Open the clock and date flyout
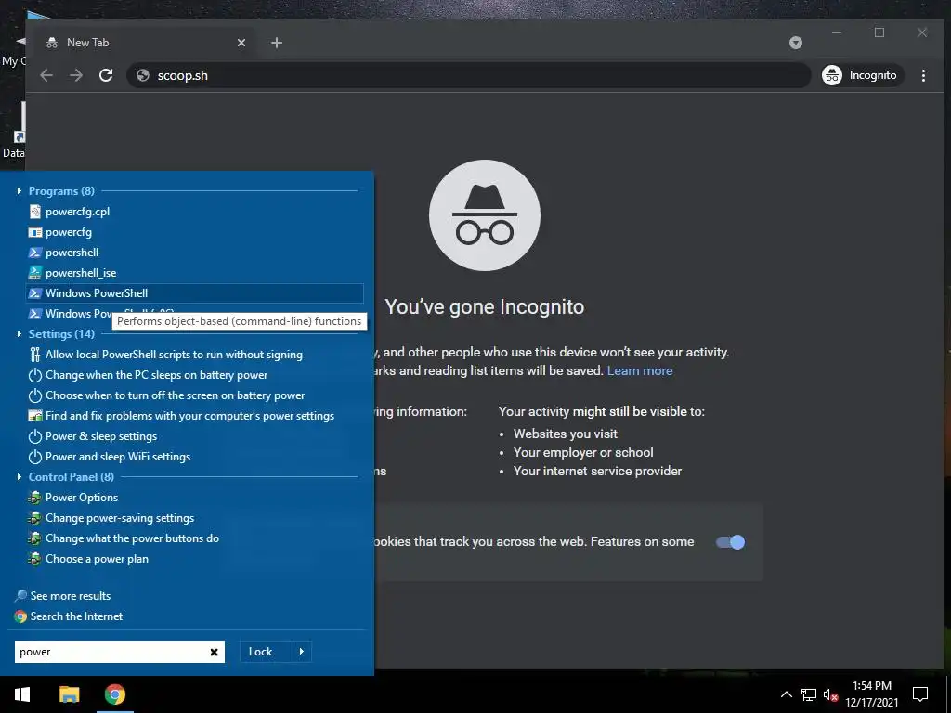This screenshot has height=713, width=951. coord(871,694)
